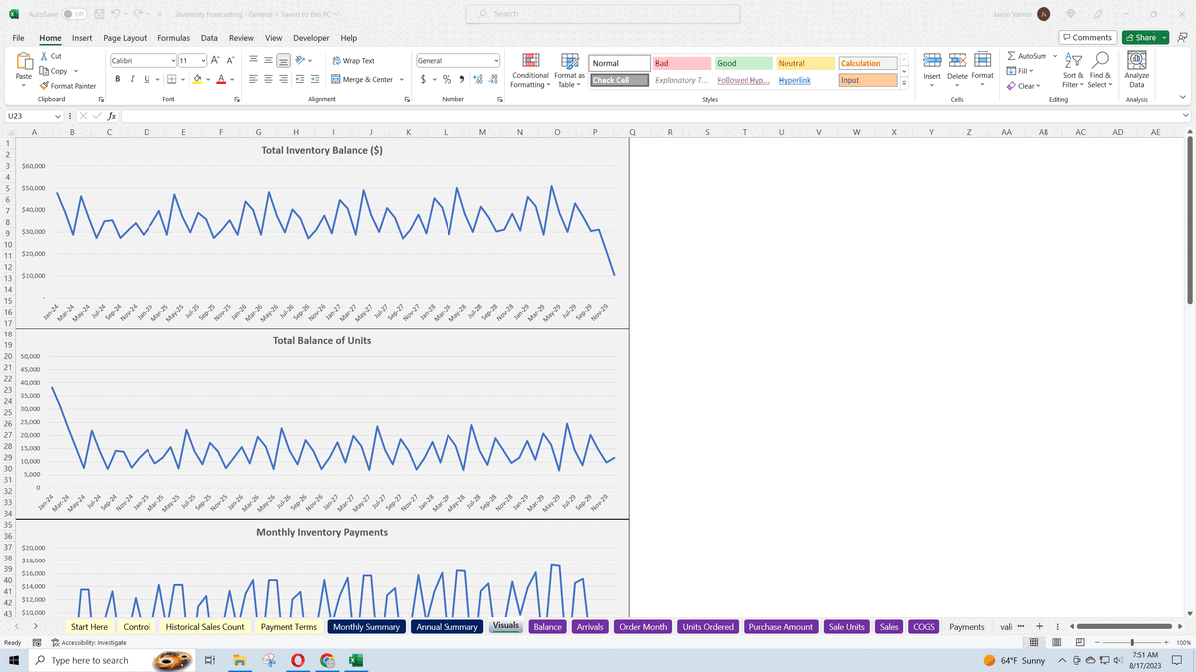Center align text horizontally

coord(270,79)
